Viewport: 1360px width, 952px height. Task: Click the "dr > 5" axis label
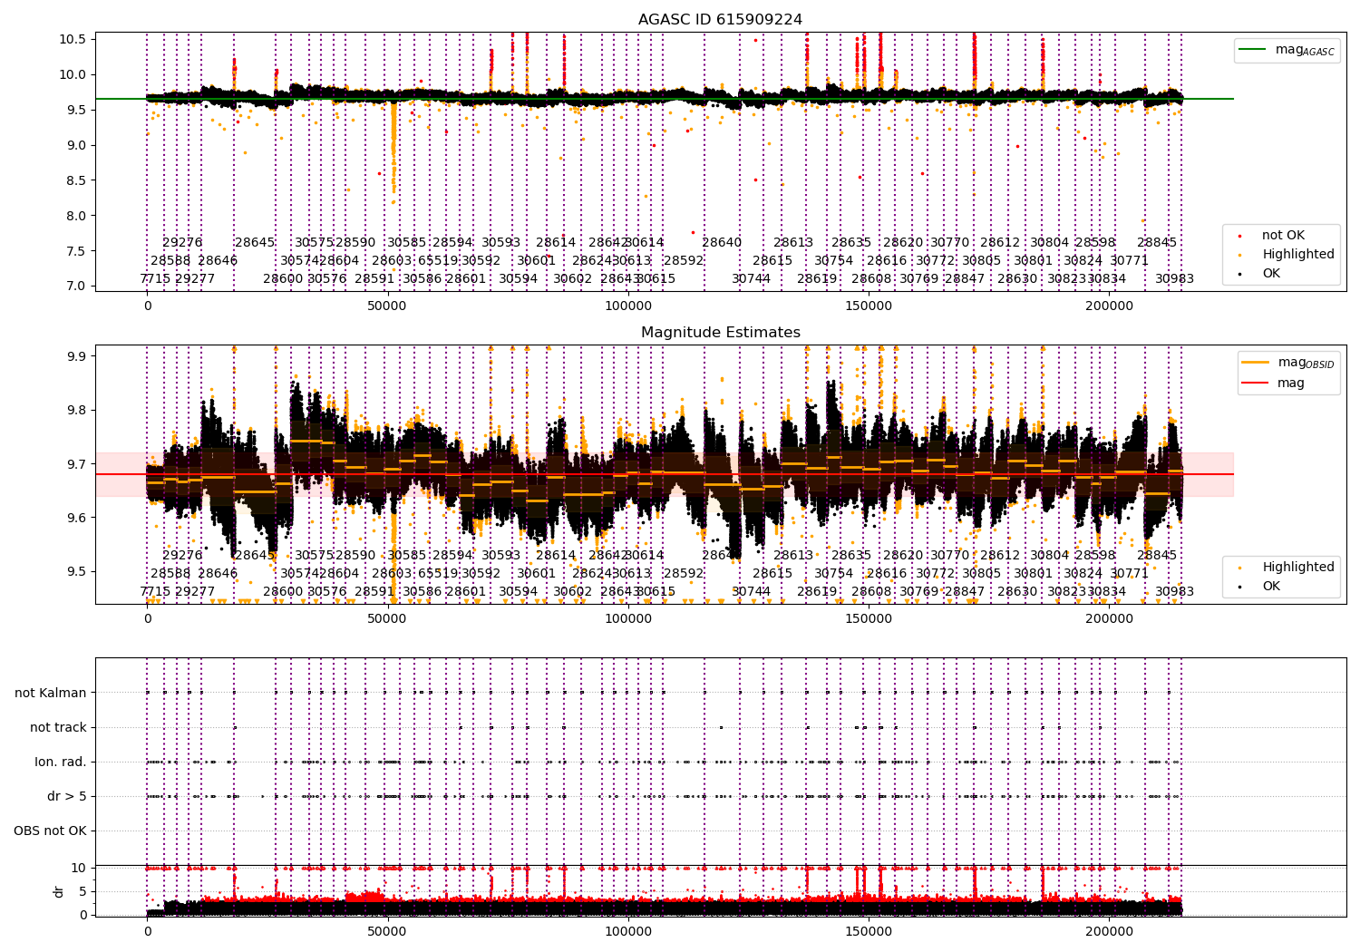(67, 796)
